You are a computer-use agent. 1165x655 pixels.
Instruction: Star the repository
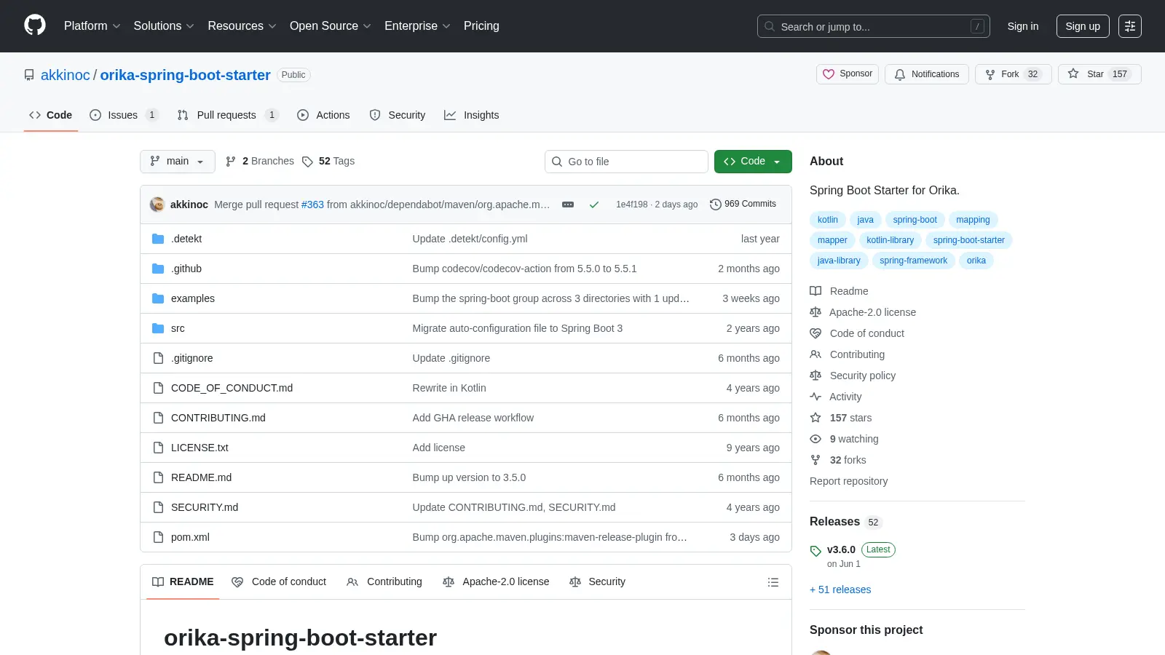(1099, 74)
